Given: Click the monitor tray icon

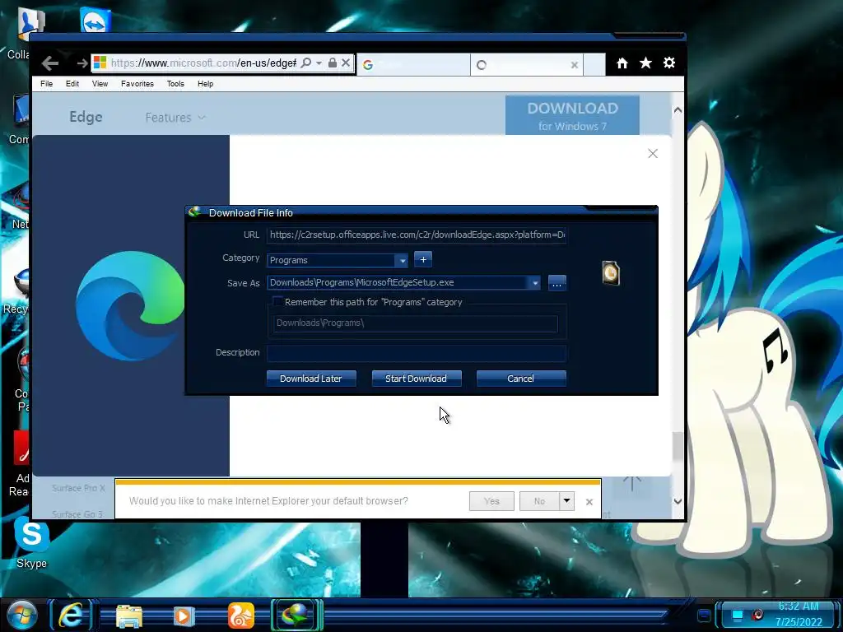Looking at the screenshot, I should [x=738, y=614].
